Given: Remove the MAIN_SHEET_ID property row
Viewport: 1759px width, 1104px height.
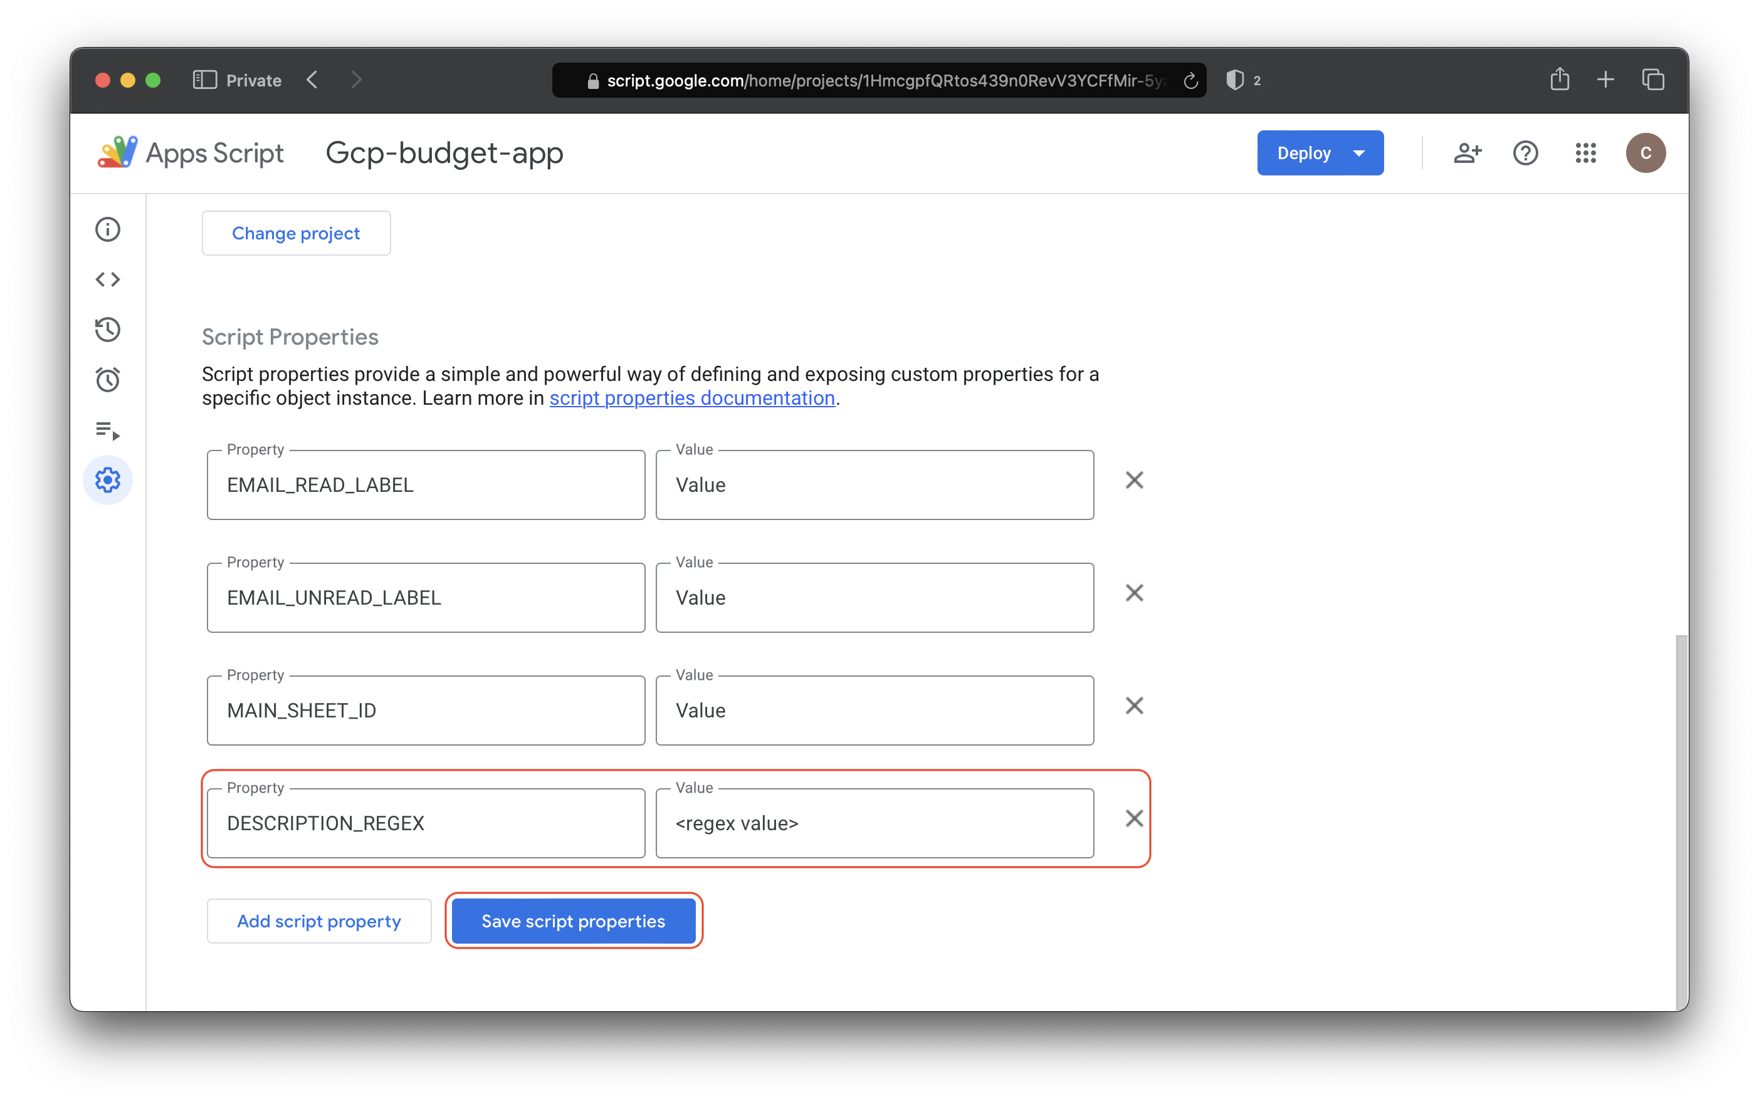Looking at the screenshot, I should [x=1134, y=706].
